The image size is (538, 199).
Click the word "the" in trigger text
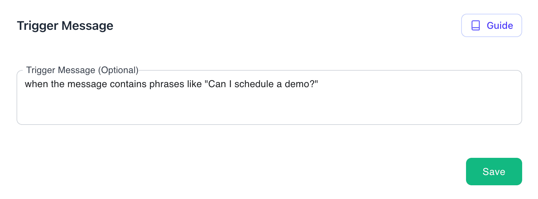tap(58, 84)
